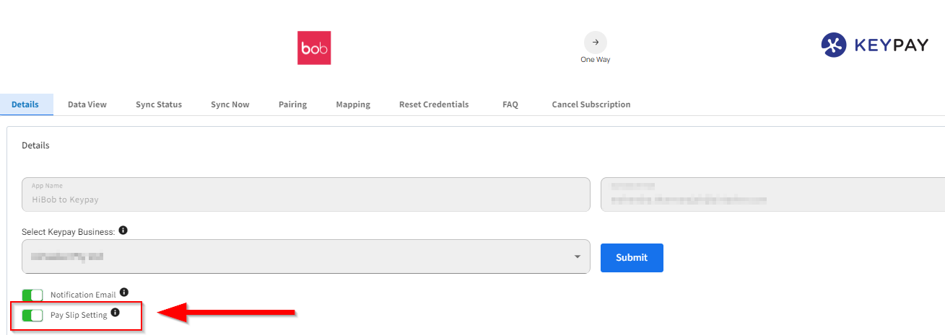
Task: Open the Cancel Subscription tab
Action: coord(591,104)
